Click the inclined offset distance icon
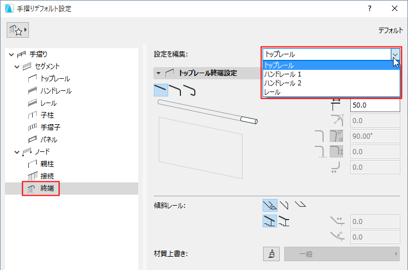 point(338,221)
